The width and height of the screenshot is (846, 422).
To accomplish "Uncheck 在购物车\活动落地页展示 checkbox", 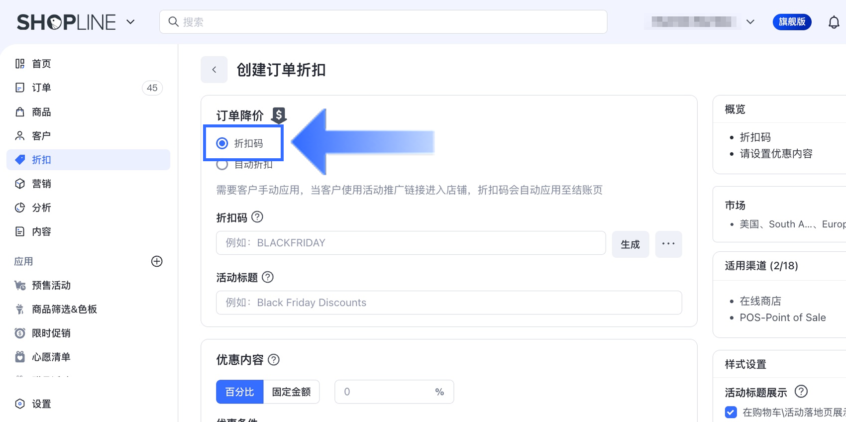I will (731, 412).
